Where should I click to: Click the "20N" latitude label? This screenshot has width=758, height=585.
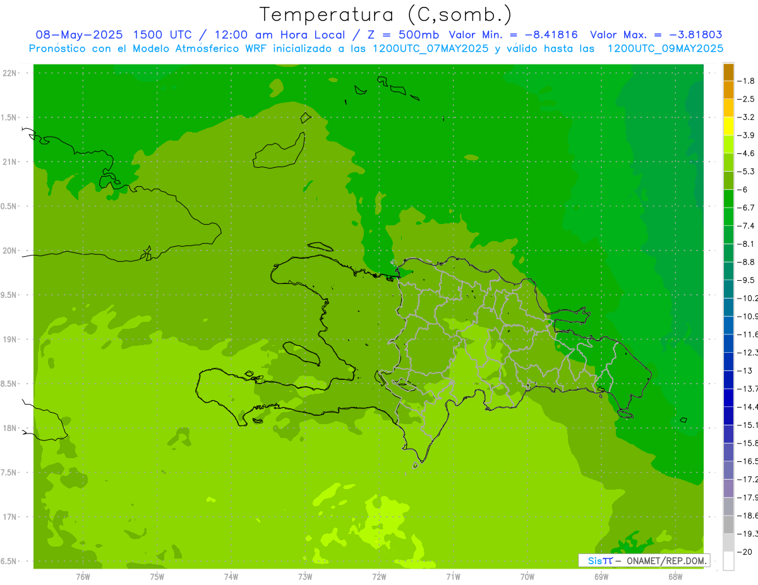[9, 251]
